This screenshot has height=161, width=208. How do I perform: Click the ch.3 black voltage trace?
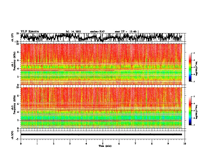(101, 134)
